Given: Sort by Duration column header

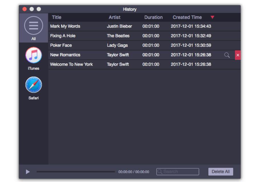Looking at the screenshot, I should pyautogui.click(x=153, y=17).
